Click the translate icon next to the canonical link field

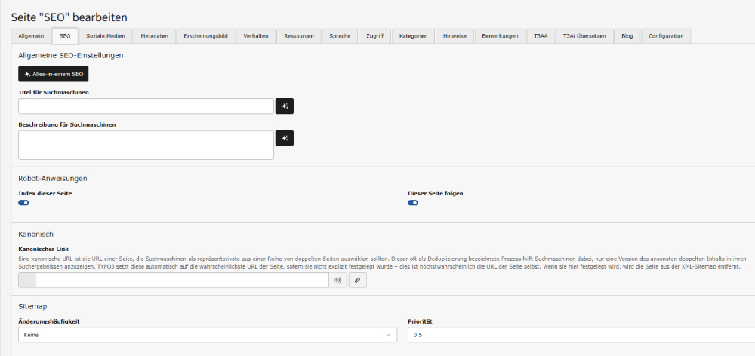pos(337,280)
